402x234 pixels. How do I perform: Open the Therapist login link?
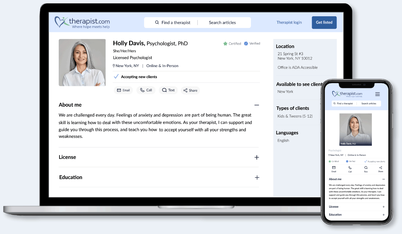(289, 22)
